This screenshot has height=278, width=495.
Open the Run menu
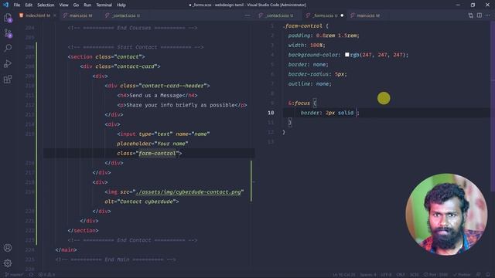click(x=87, y=5)
